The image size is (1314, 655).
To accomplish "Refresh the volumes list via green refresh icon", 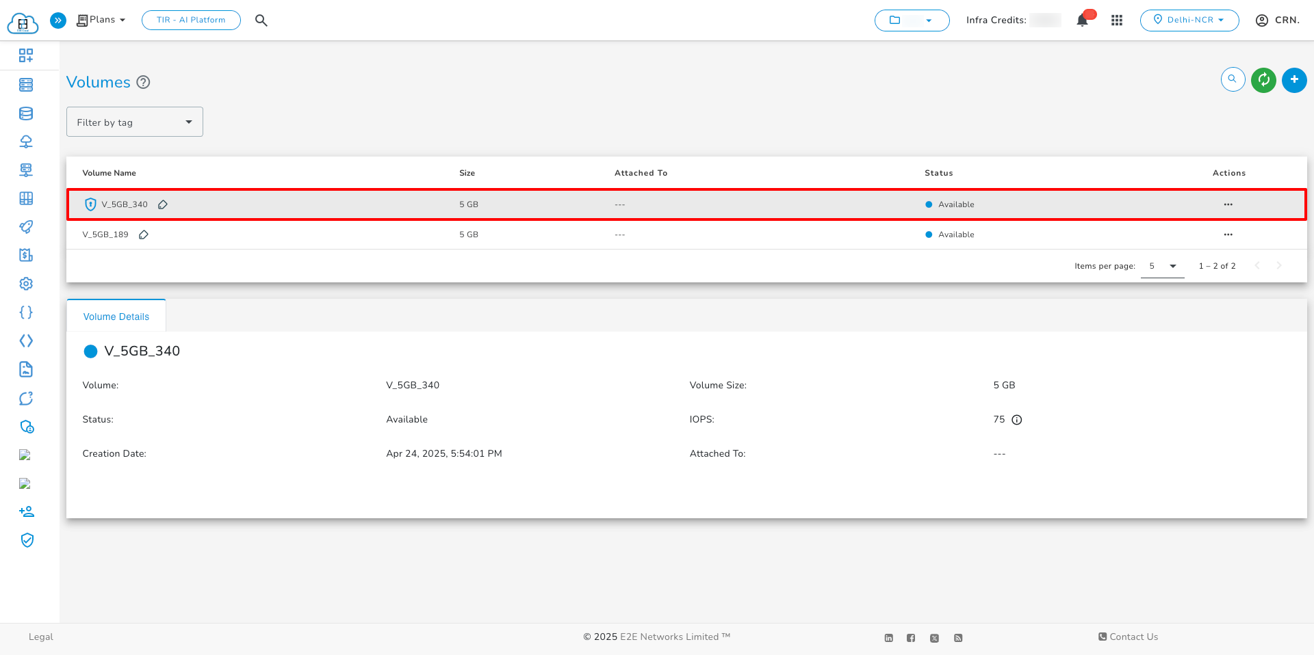I will point(1263,80).
